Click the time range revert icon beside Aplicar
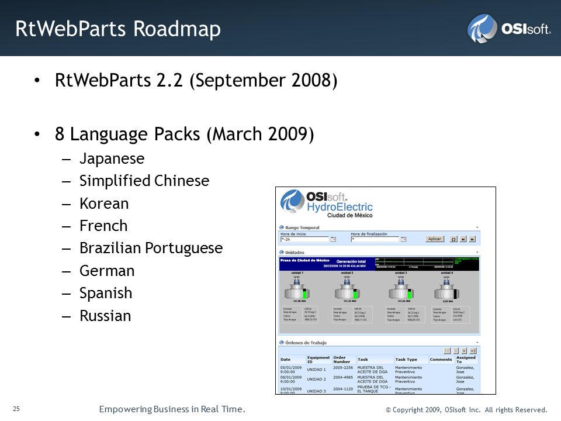Viewport: 561px width, 421px height. (x=453, y=239)
